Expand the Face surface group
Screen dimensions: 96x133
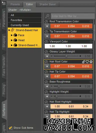(12, 35)
